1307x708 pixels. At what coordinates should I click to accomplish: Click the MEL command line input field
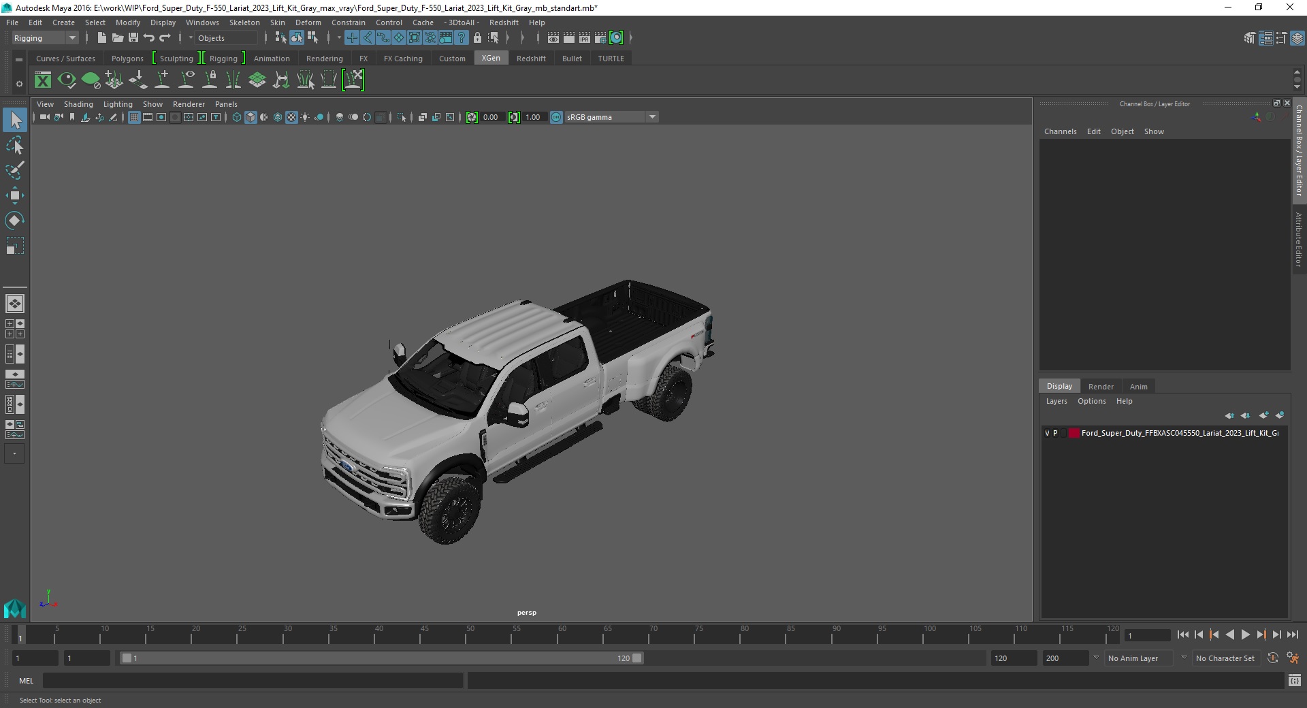pos(253,680)
